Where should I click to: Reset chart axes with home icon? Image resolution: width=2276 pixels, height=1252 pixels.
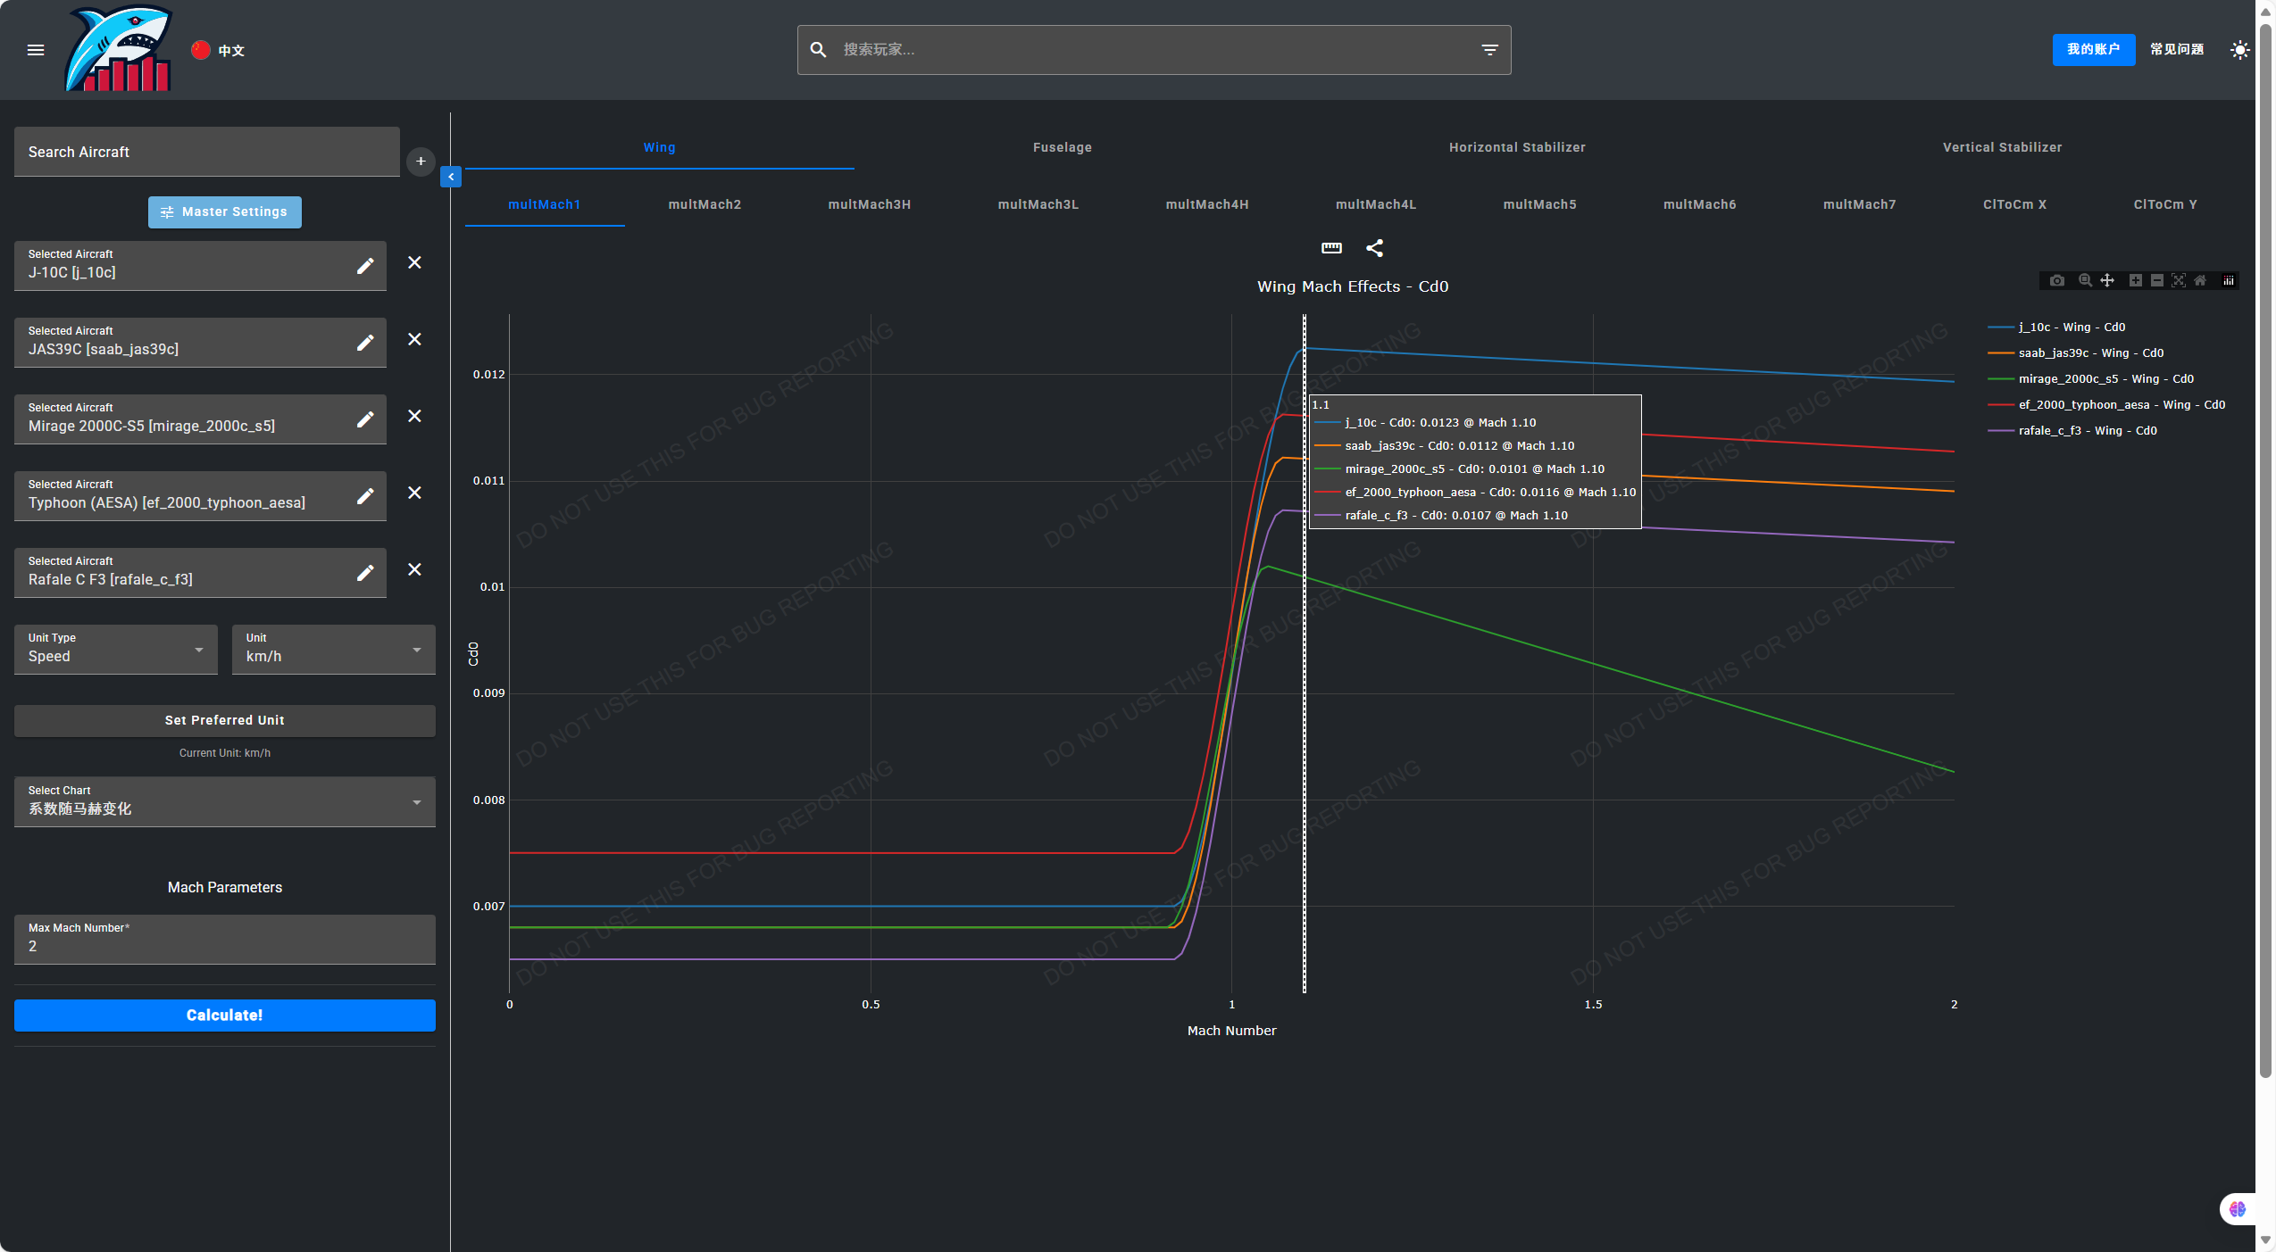click(2200, 280)
